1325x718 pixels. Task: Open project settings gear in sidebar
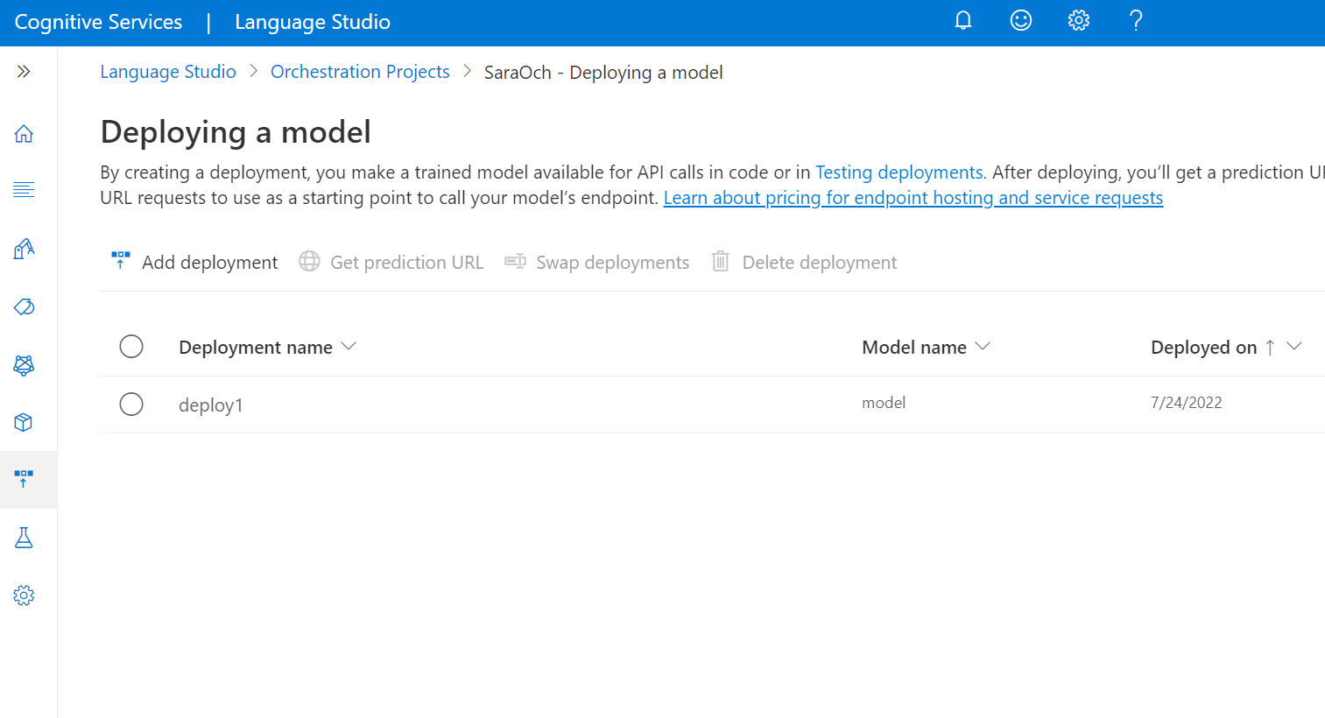coord(24,595)
